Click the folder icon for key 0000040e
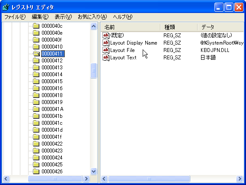246x185 pixels. (36, 33)
